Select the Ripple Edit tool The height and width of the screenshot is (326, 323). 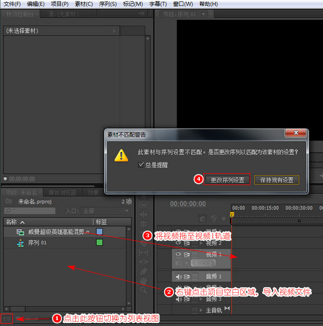[143, 214]
